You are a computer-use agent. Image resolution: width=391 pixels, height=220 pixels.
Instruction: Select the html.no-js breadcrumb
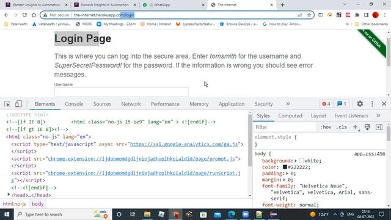click(14, 204)
